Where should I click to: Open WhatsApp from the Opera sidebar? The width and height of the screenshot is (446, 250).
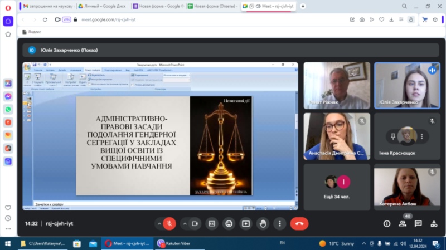8,109
